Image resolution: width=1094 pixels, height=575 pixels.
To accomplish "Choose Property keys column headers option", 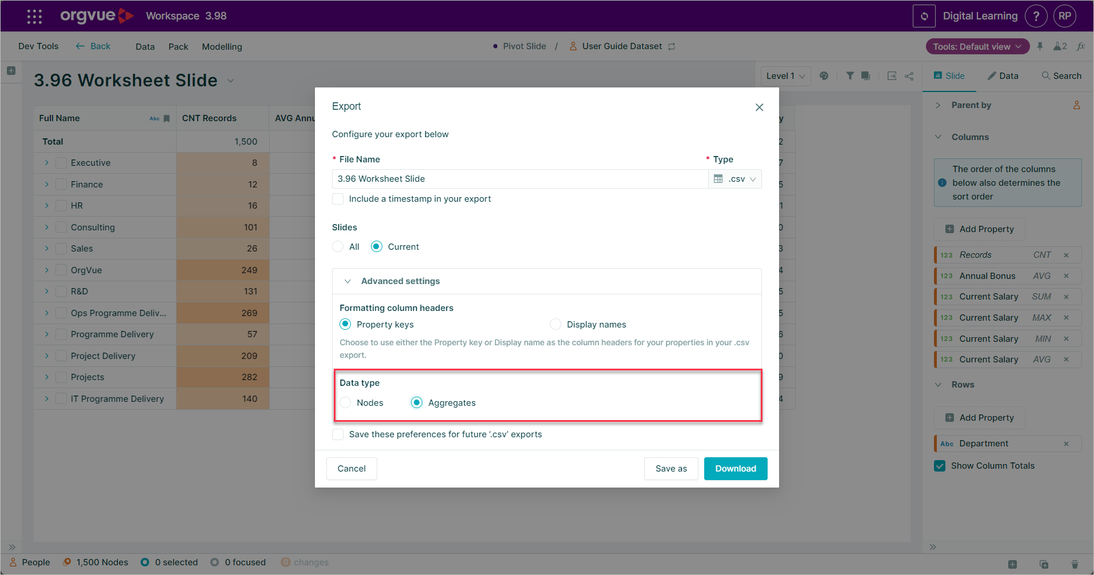I will point(345,324).
